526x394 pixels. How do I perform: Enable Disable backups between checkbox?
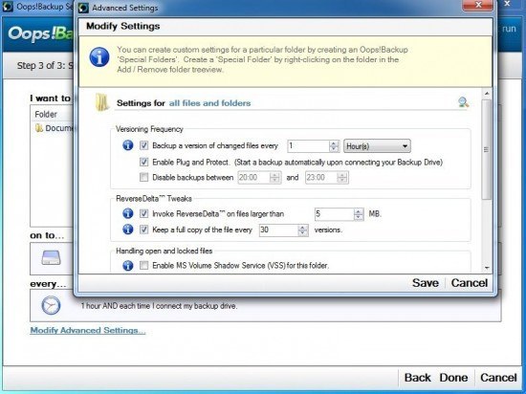coord(143,177)
